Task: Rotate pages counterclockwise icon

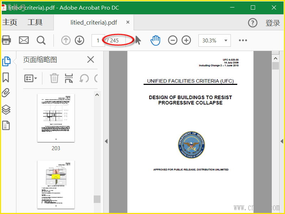Action: [x=84, y=78]
